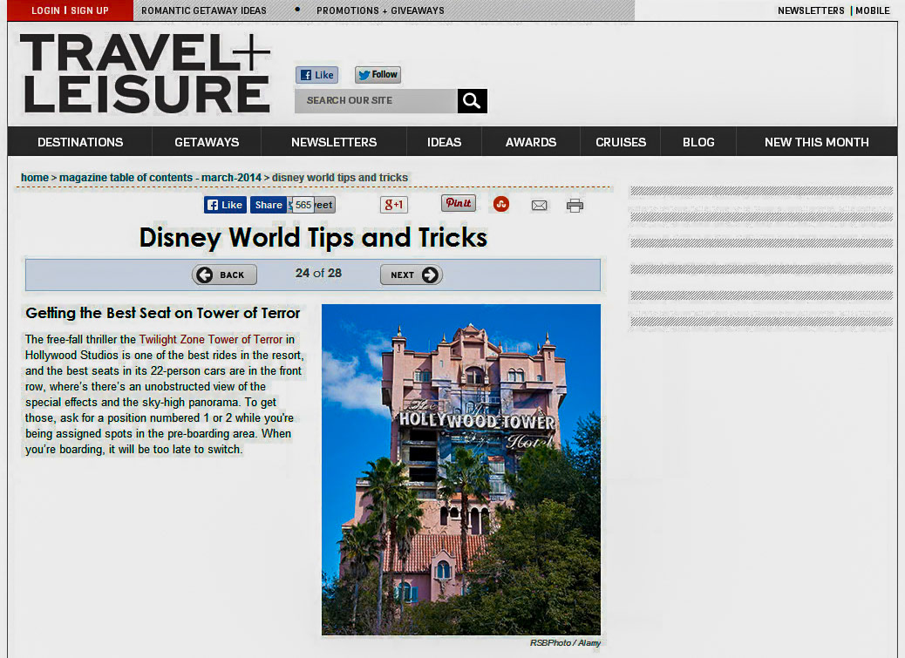
Task: Open New This Month section
Action: click(817, 142)
